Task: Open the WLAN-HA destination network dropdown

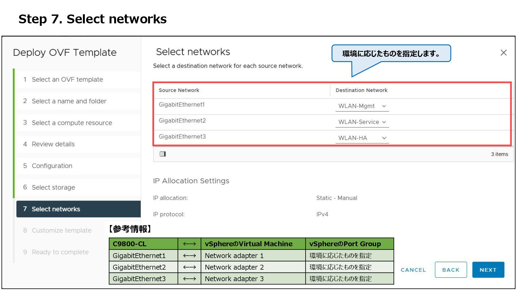Action: pyautogui.click(x=362, y=138)
